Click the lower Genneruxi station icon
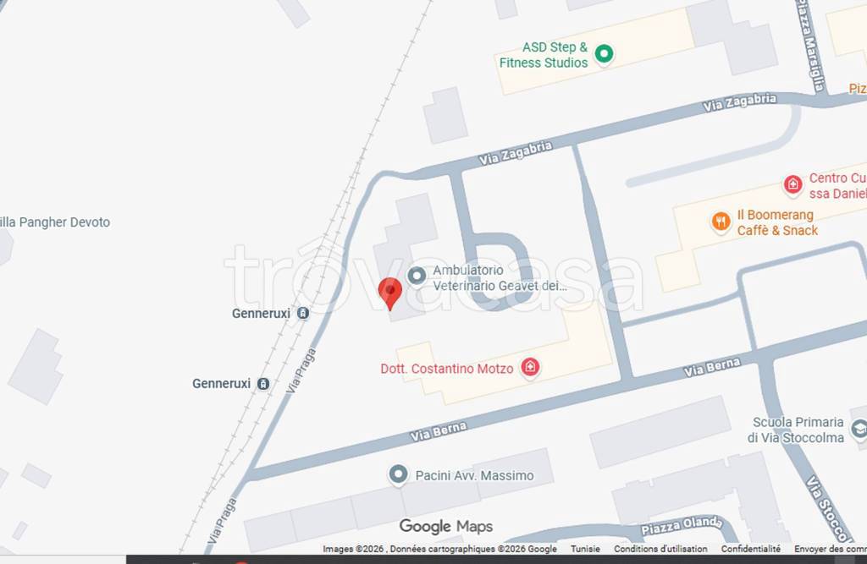The height and width of the screenshot is (564, 867). click(x=263, y=383)
